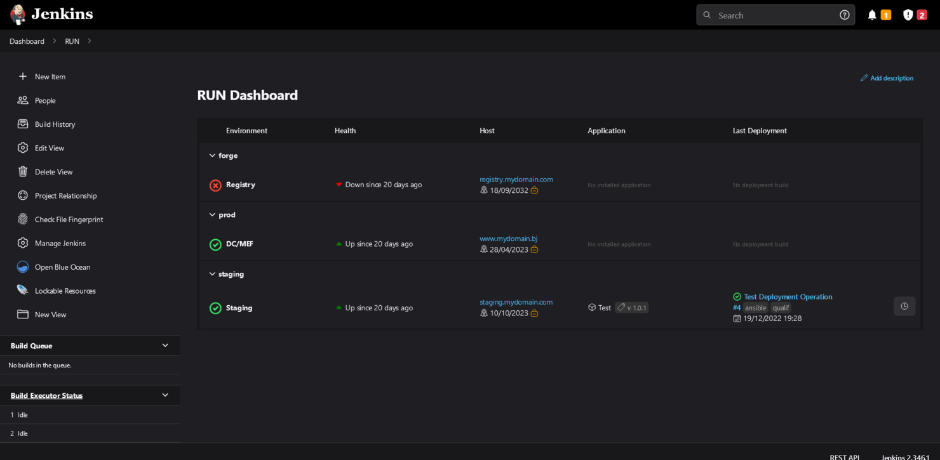Image resolution: width=940 pixels, height=460 pixels.
Task: Select the Build History icon
Action: click(23, 124)
